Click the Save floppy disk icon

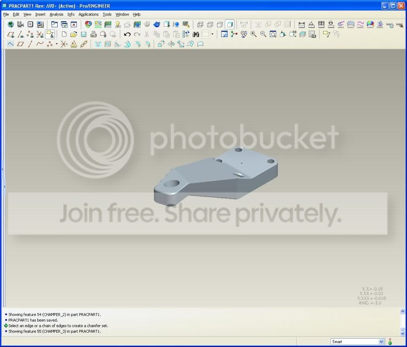click(83, 34)
